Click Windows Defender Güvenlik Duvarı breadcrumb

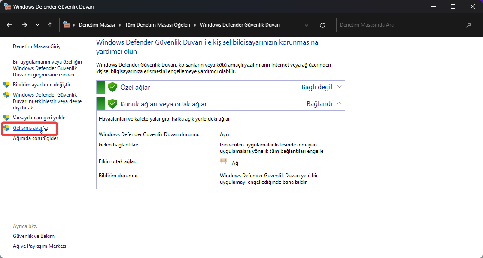(240, 25)
